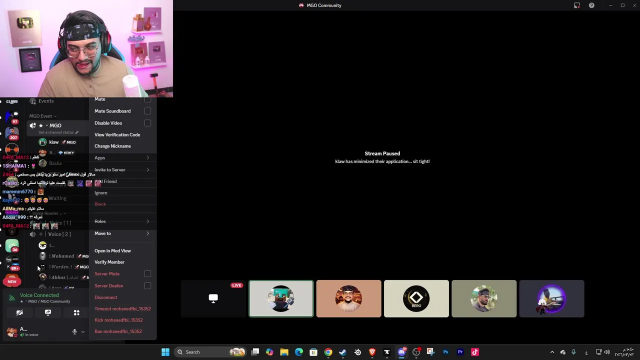Select Kick mohanedfbi_15352
The image size is (640, 360).
click(118, 320)
